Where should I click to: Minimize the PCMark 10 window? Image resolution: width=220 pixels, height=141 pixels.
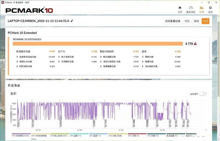point(202,2)
